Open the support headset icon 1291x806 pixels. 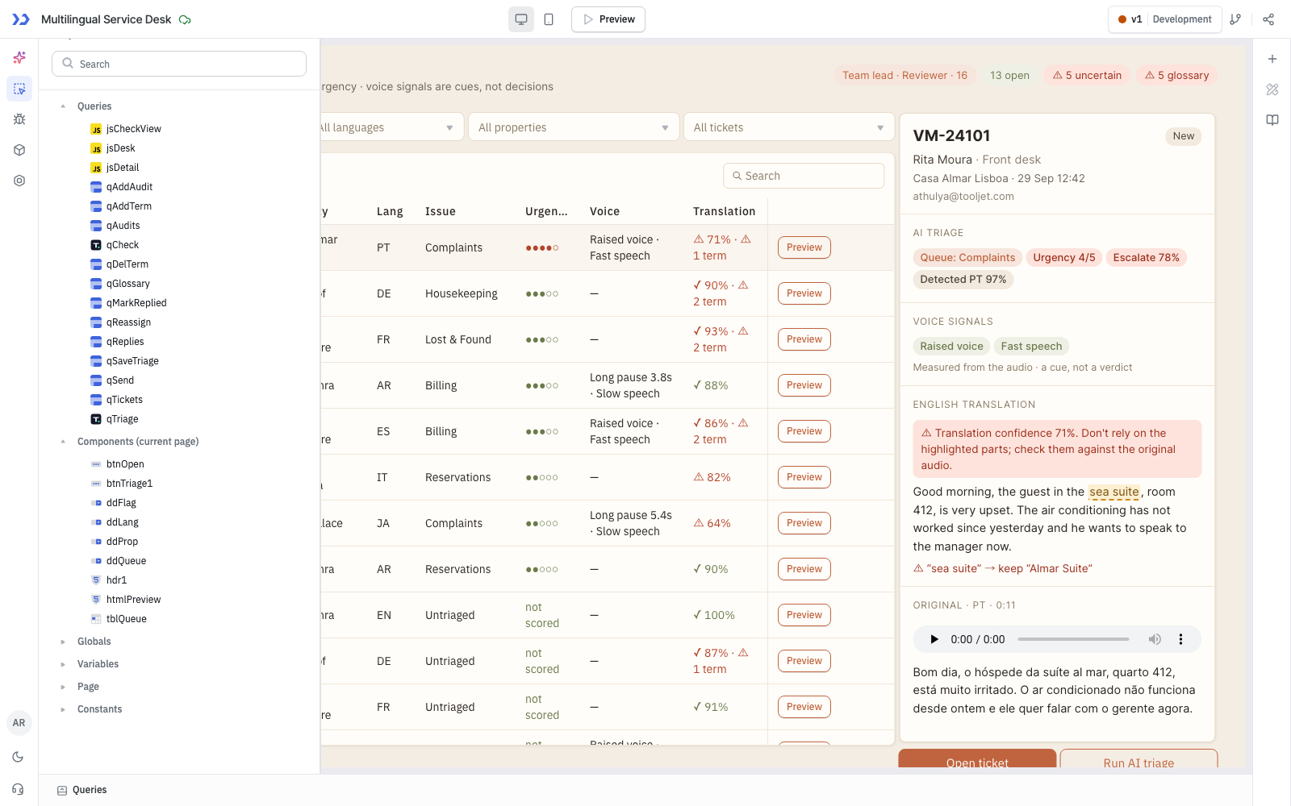click(x=19, y=789)
